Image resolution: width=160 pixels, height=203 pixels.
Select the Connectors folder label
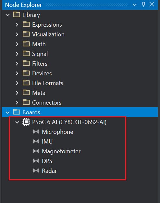pos(47,103)
